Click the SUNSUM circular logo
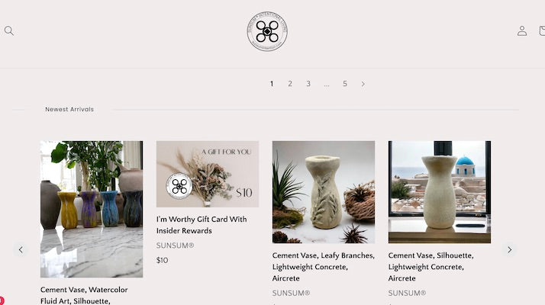This screenshot has width=545, height=305. pos(267,31)
